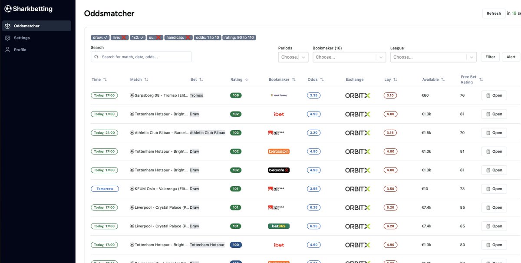The width and height of the screenshot is (521, 263).
Task: Open the Profile menu item
Action: point(36,49)
